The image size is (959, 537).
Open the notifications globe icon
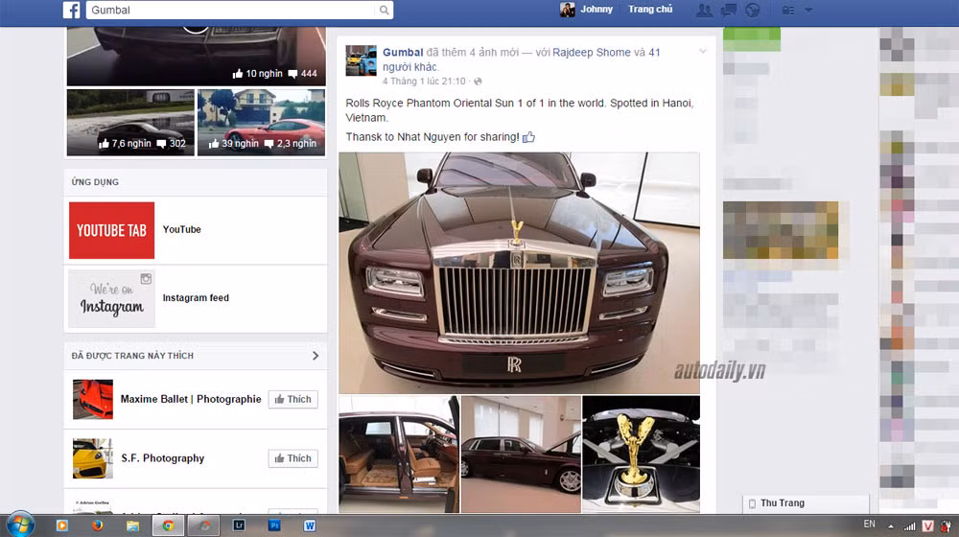coord(752,10)
